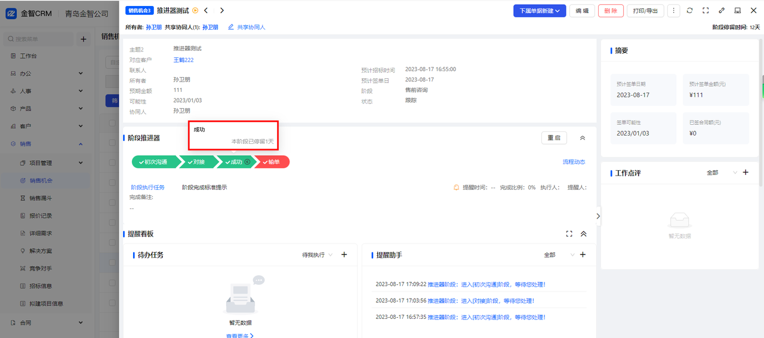The width and height of the screenshot is (764, 338).
Task: Select the 成功 stage step
Action: (x=236, y=162)
